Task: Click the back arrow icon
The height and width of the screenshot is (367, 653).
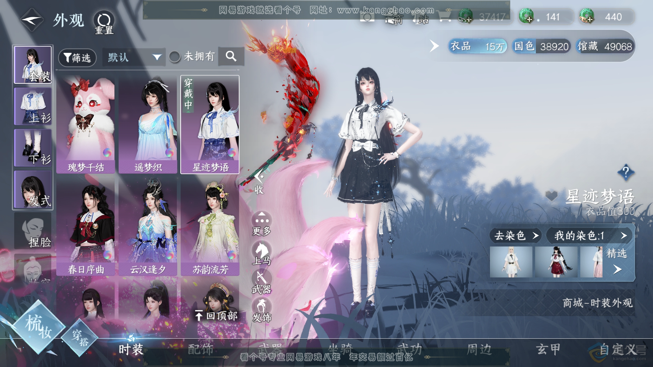Action: [33, 20]
